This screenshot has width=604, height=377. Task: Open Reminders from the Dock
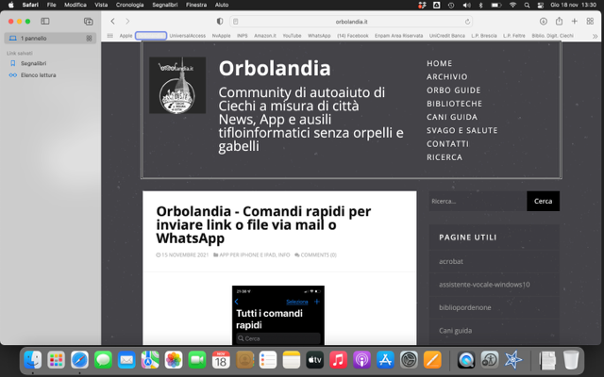(268, 360)
